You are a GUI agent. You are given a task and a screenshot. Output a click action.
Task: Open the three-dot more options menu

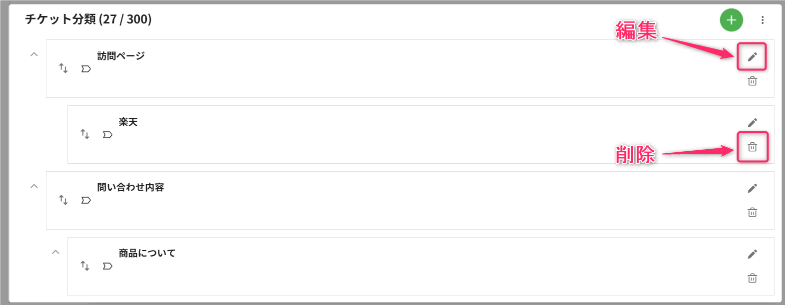[763, 20]
